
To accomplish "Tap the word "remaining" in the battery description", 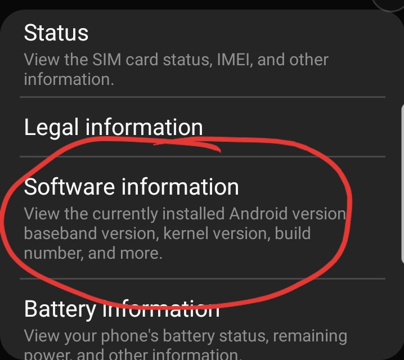I will pos(310,336).
